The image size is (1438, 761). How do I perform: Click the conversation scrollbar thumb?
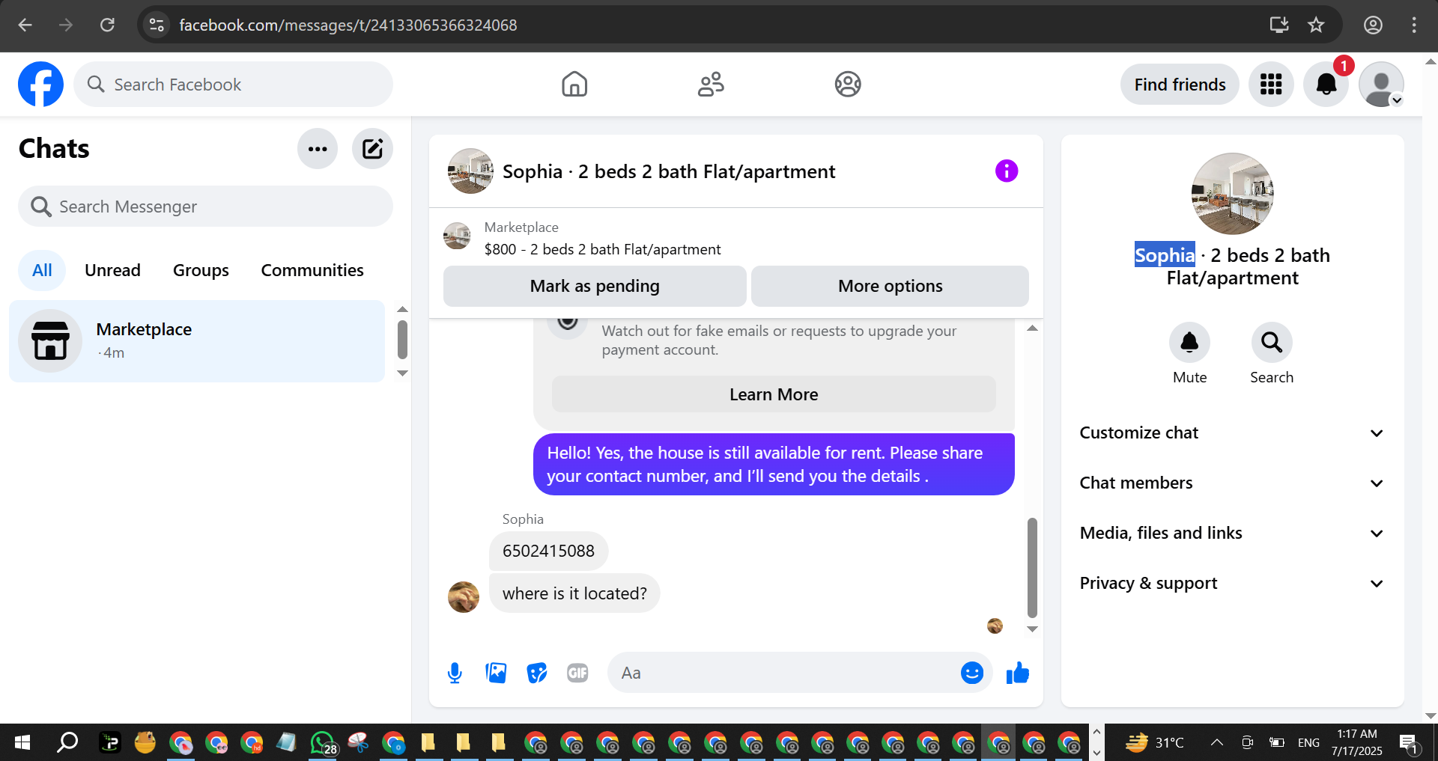(x=1032, y=567)
